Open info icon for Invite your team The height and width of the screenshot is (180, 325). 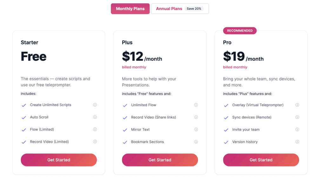click(297, 130)
